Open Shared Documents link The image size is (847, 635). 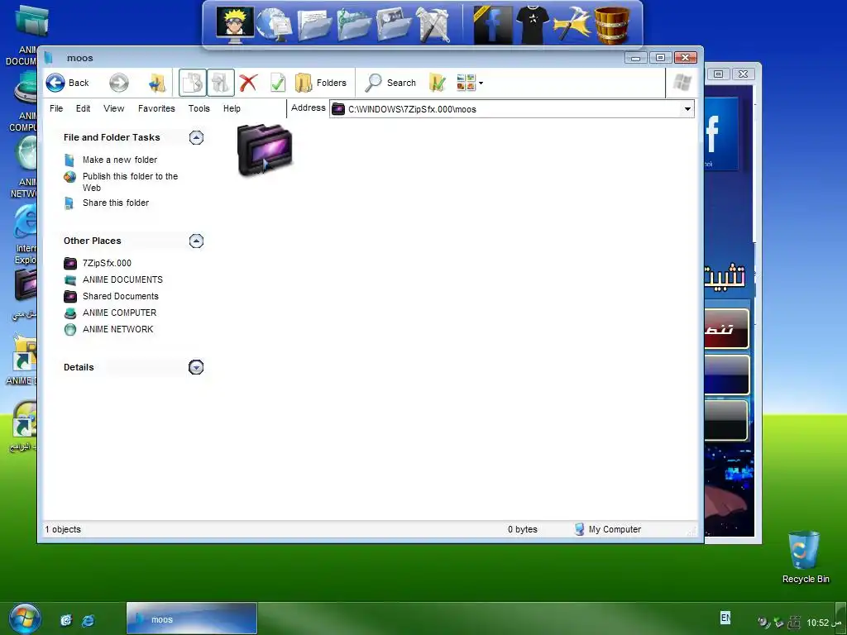tap(121, 297)
